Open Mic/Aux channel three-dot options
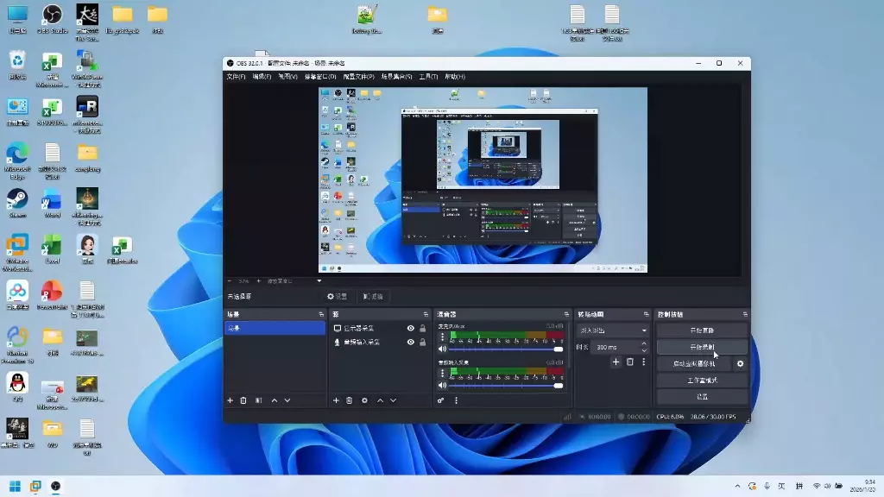This screenshot has width=884, height=497. pos(443,337)
